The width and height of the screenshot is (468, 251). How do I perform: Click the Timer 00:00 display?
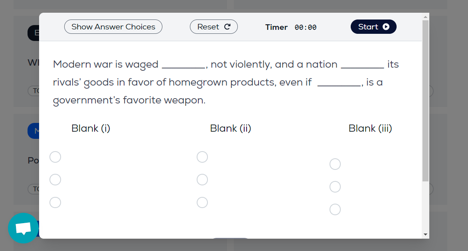[291, 27]
